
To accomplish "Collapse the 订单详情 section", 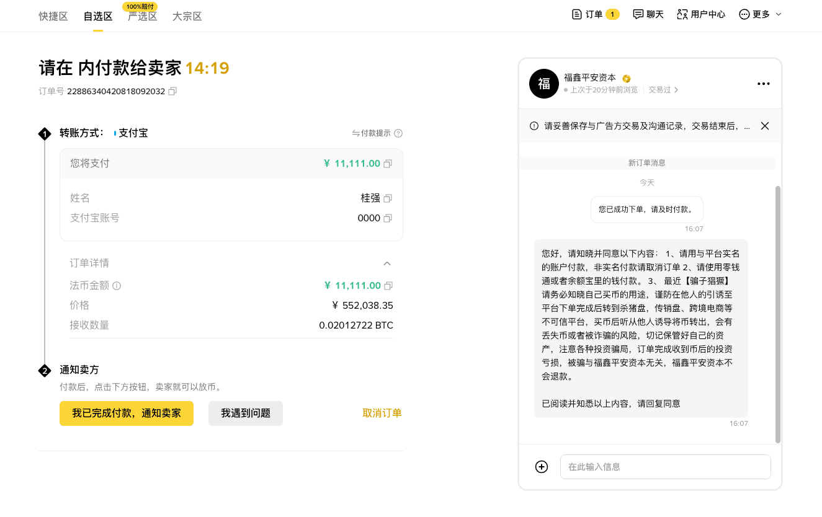I will coord(387,263).
